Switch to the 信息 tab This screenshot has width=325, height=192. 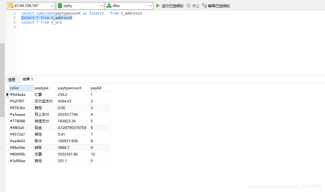coord(12,79)
